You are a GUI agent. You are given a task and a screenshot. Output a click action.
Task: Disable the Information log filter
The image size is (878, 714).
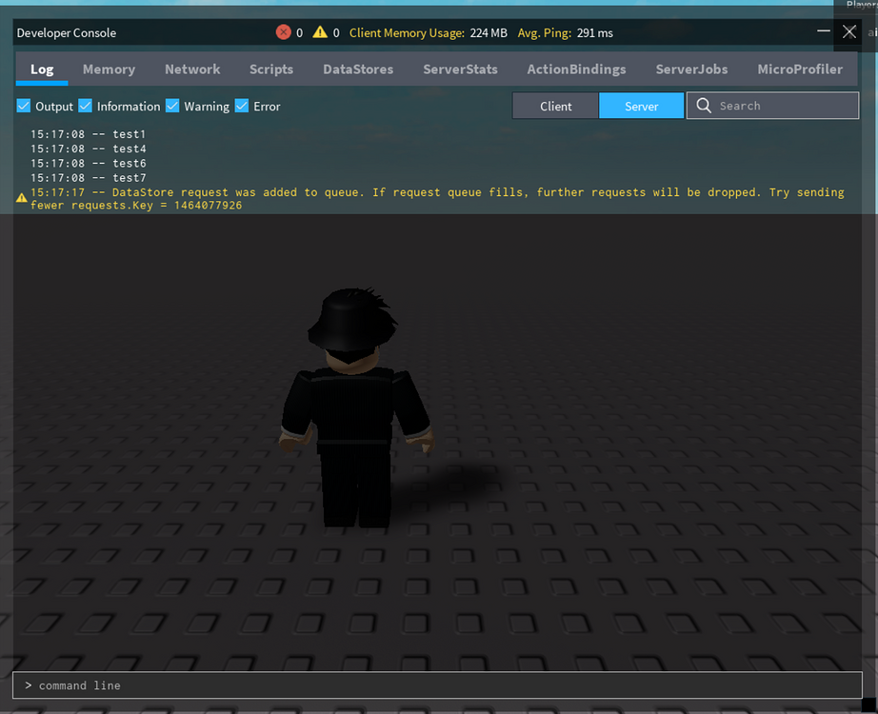(85, 106)
